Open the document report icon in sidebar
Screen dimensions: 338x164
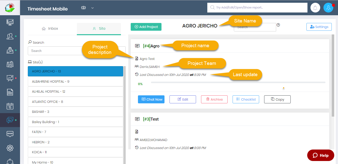(10, 92)
